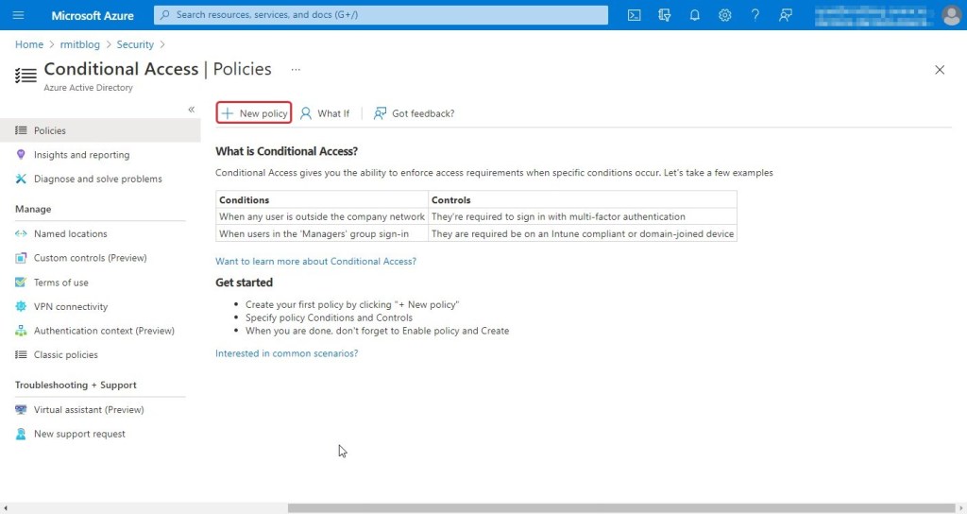Open Cloud Shell from the top bar
Screen dimensions: 967x514
click(x=634, y=15)
